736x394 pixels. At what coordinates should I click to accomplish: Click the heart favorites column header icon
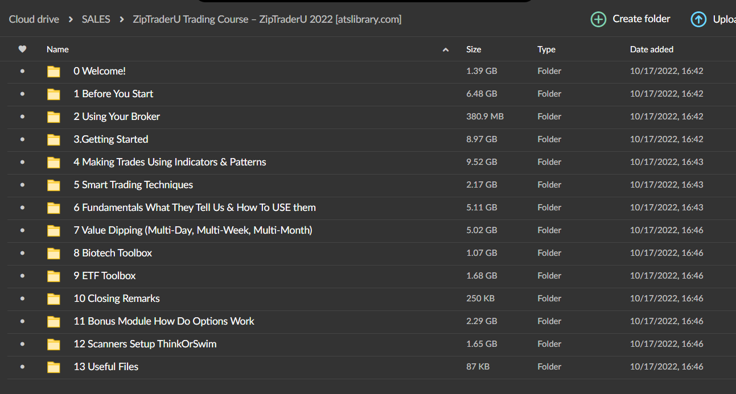(22, 49)
